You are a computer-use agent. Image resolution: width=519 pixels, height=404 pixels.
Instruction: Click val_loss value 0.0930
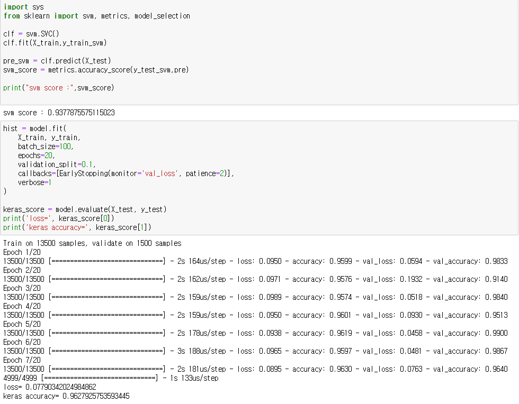coord(411,315)
